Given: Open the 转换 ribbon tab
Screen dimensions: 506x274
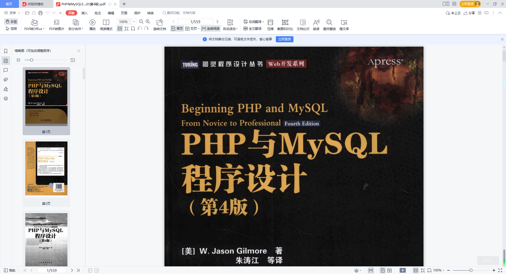Looking at the screenshot, I should point(150,13).
